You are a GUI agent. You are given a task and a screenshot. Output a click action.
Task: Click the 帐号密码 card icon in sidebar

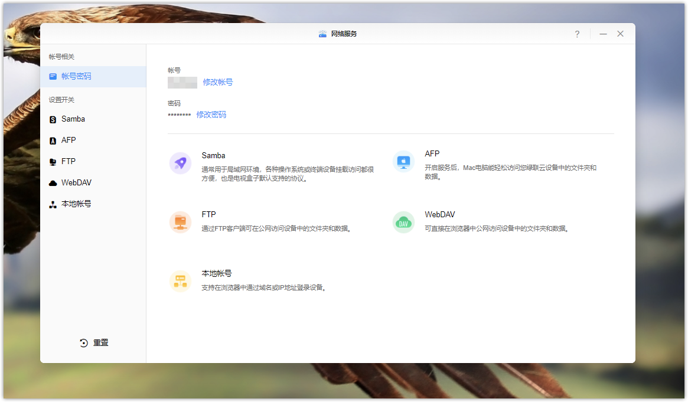pos(53,76)
